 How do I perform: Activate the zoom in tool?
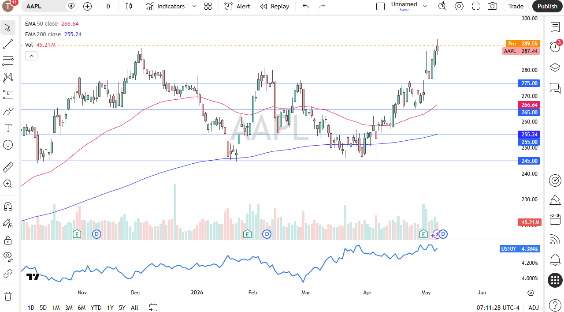pos(8,184)
